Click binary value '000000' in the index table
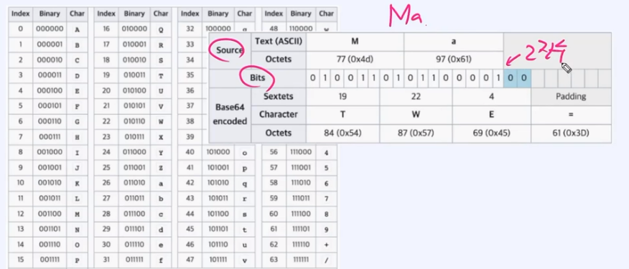 pos(50,29)
